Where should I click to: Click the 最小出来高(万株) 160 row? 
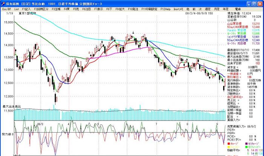244,60
